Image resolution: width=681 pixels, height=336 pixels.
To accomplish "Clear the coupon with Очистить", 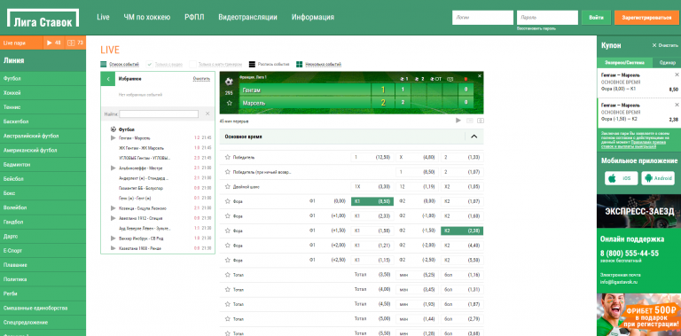I will pyautogui.click(x=665, y=45).
